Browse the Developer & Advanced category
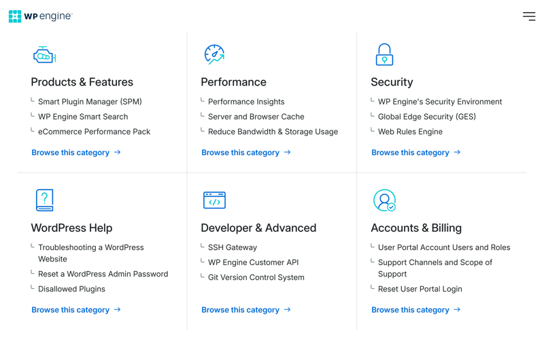 246,310
